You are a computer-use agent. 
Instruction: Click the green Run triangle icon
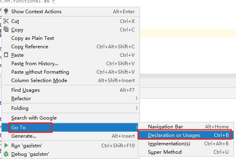6,145
